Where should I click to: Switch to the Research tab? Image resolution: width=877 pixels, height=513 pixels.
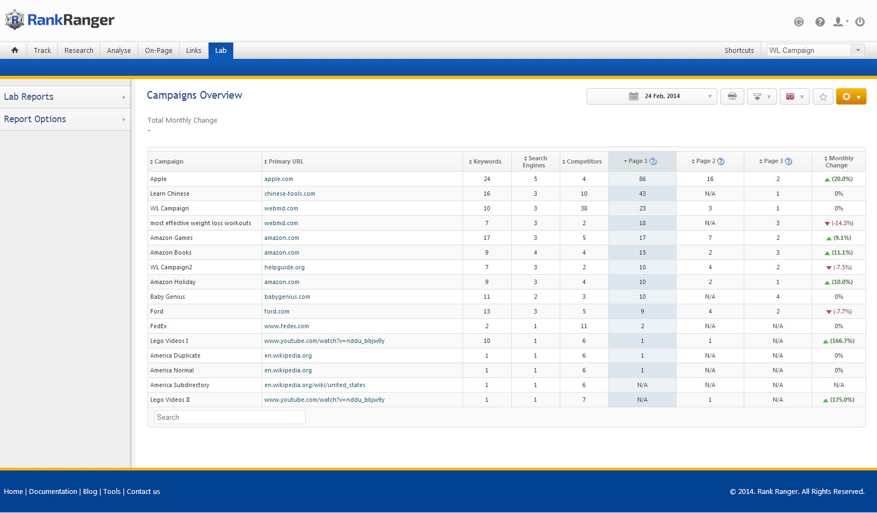(x=79, y=50)
